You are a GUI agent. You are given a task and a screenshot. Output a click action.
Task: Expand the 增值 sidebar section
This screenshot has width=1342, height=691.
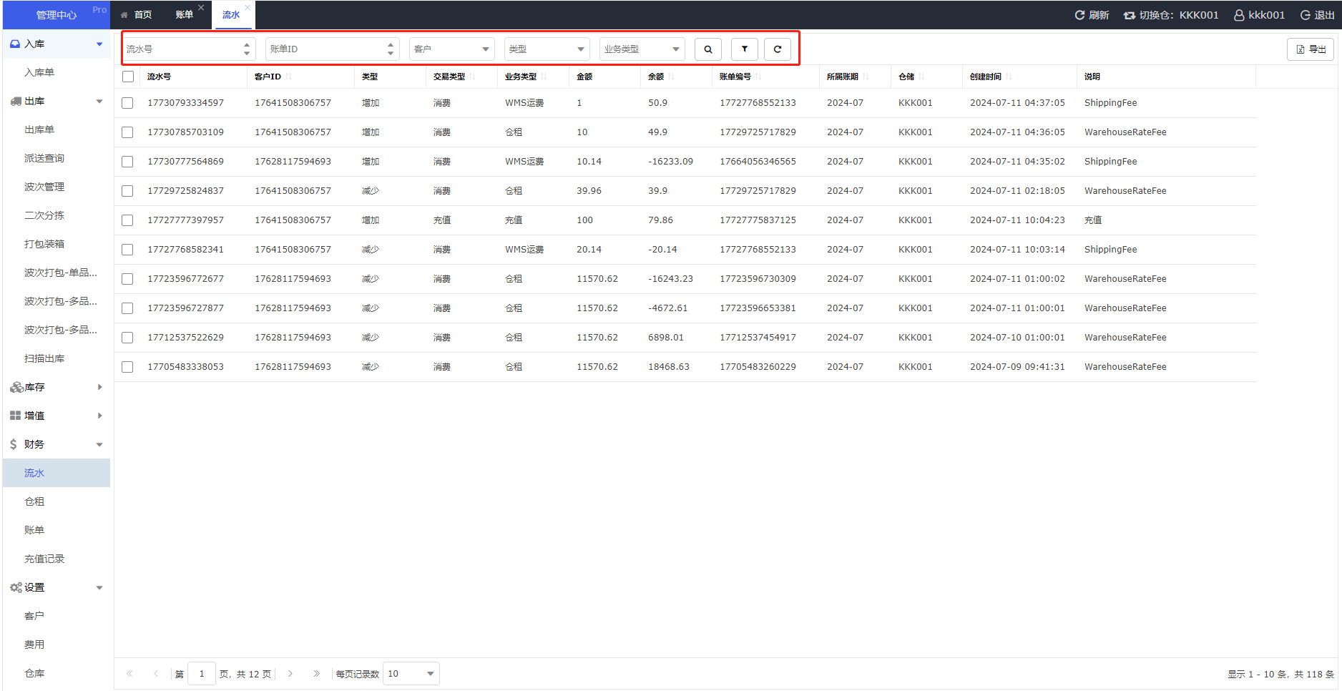click(57, 416)
